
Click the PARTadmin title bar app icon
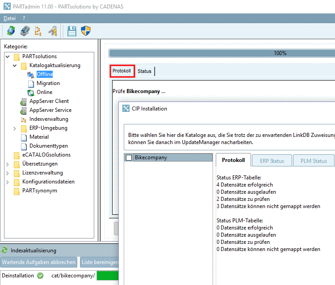(x=7, y=6)
